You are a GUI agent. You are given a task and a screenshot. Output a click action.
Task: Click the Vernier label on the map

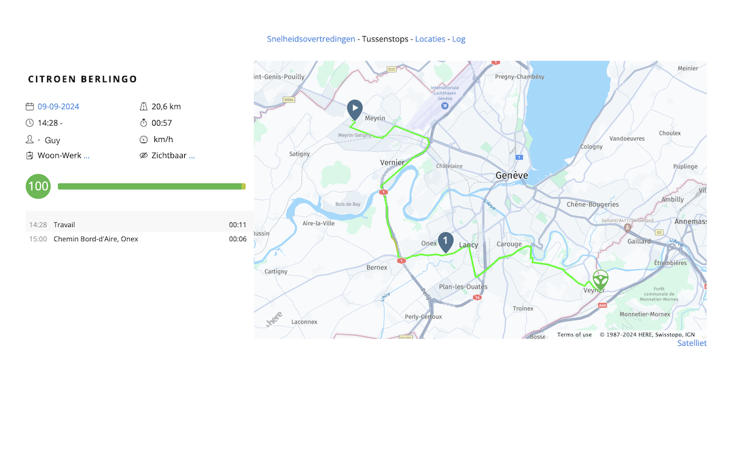[x=392, y=162]
